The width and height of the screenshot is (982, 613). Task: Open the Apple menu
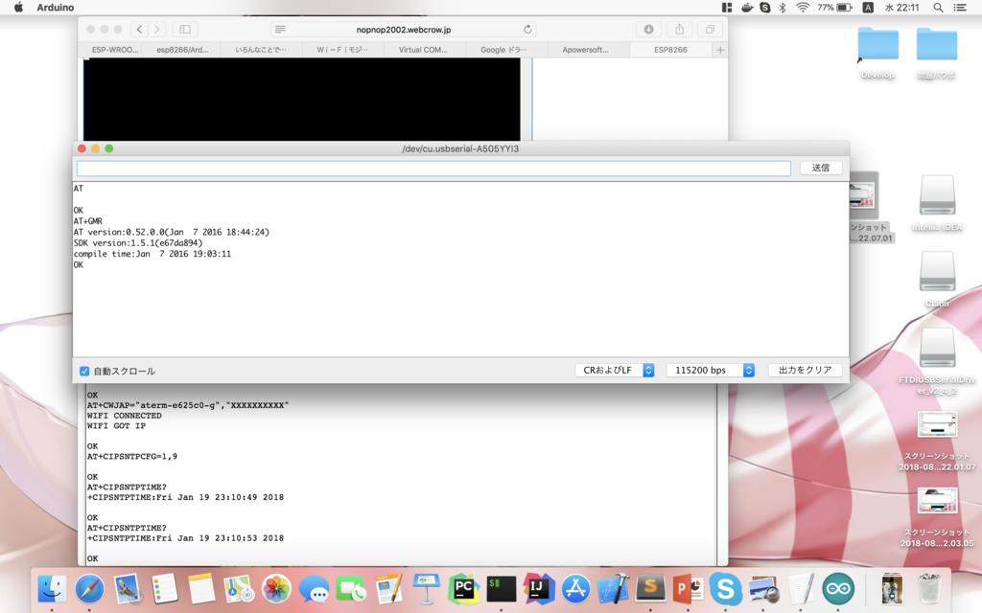[18, 8]
